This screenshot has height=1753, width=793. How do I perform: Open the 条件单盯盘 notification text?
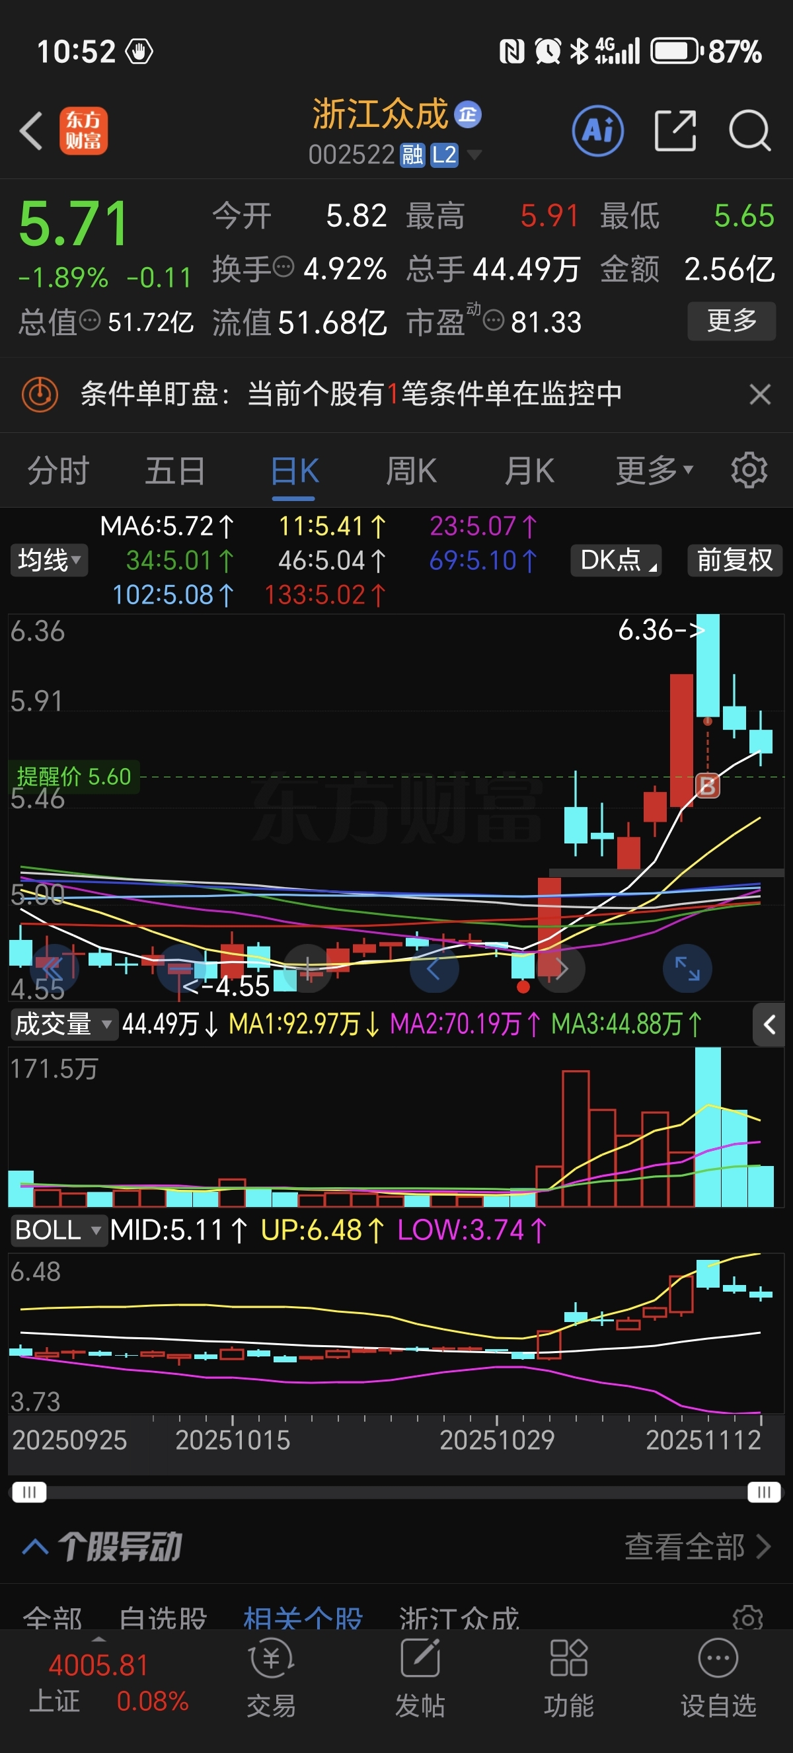point(351,394)
